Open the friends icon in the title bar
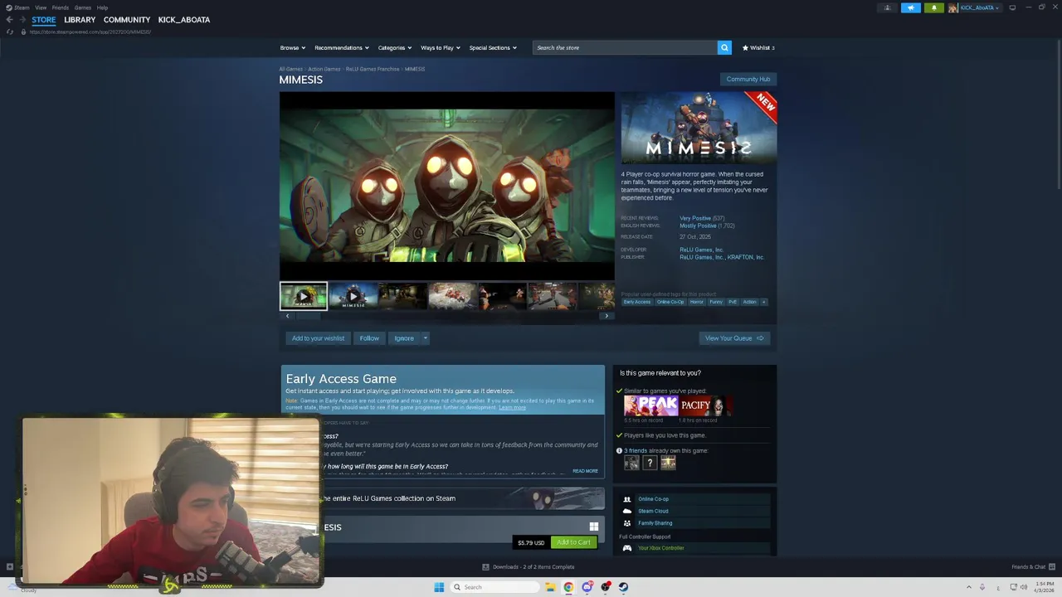This screenshot has height=597, width=1062. (x=888, y=7)
